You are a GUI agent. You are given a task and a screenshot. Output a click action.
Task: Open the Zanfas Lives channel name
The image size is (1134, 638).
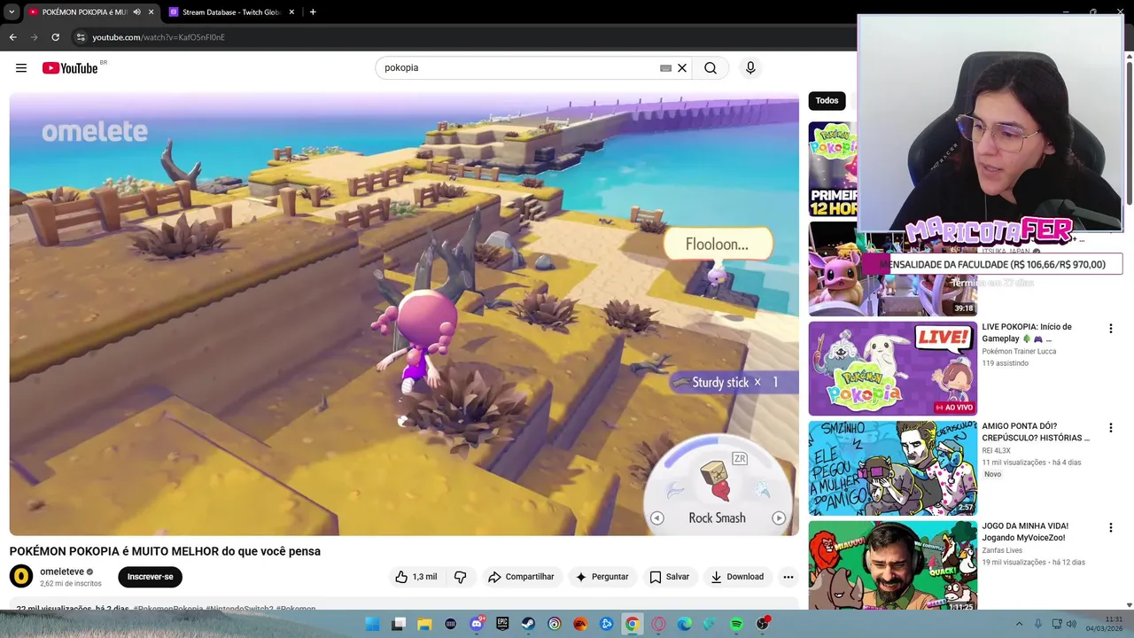[1002, 550]
